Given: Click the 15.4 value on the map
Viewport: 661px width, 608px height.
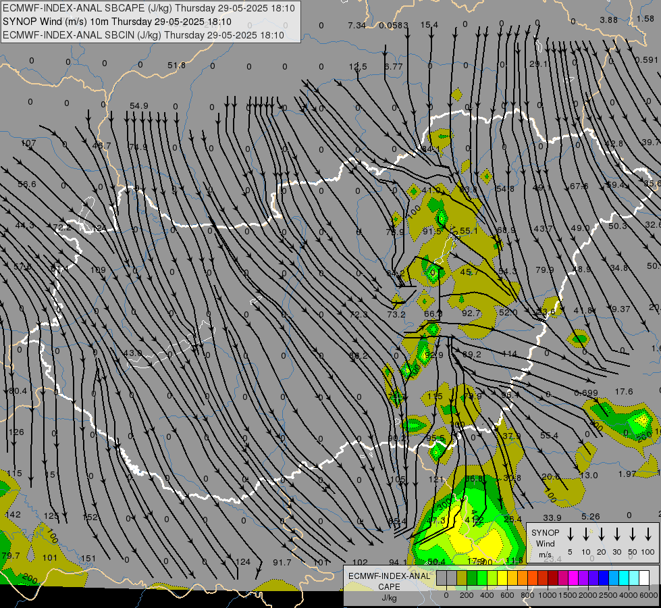Looking at the screenshot, I should pyautogui.click(x=429, y=25).
